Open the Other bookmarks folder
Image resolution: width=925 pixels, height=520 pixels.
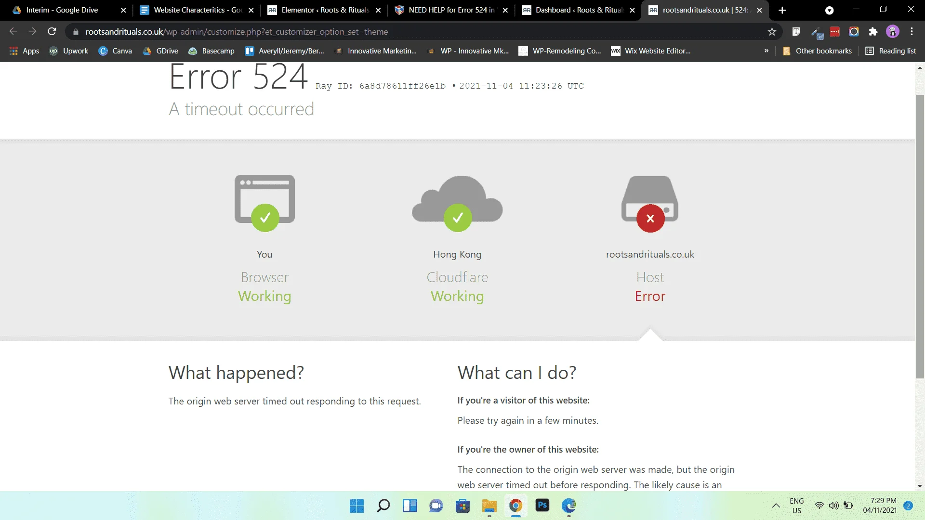tap(817, 51)
